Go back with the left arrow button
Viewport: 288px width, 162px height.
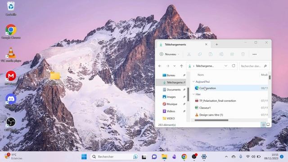click(x=160, y=66)
